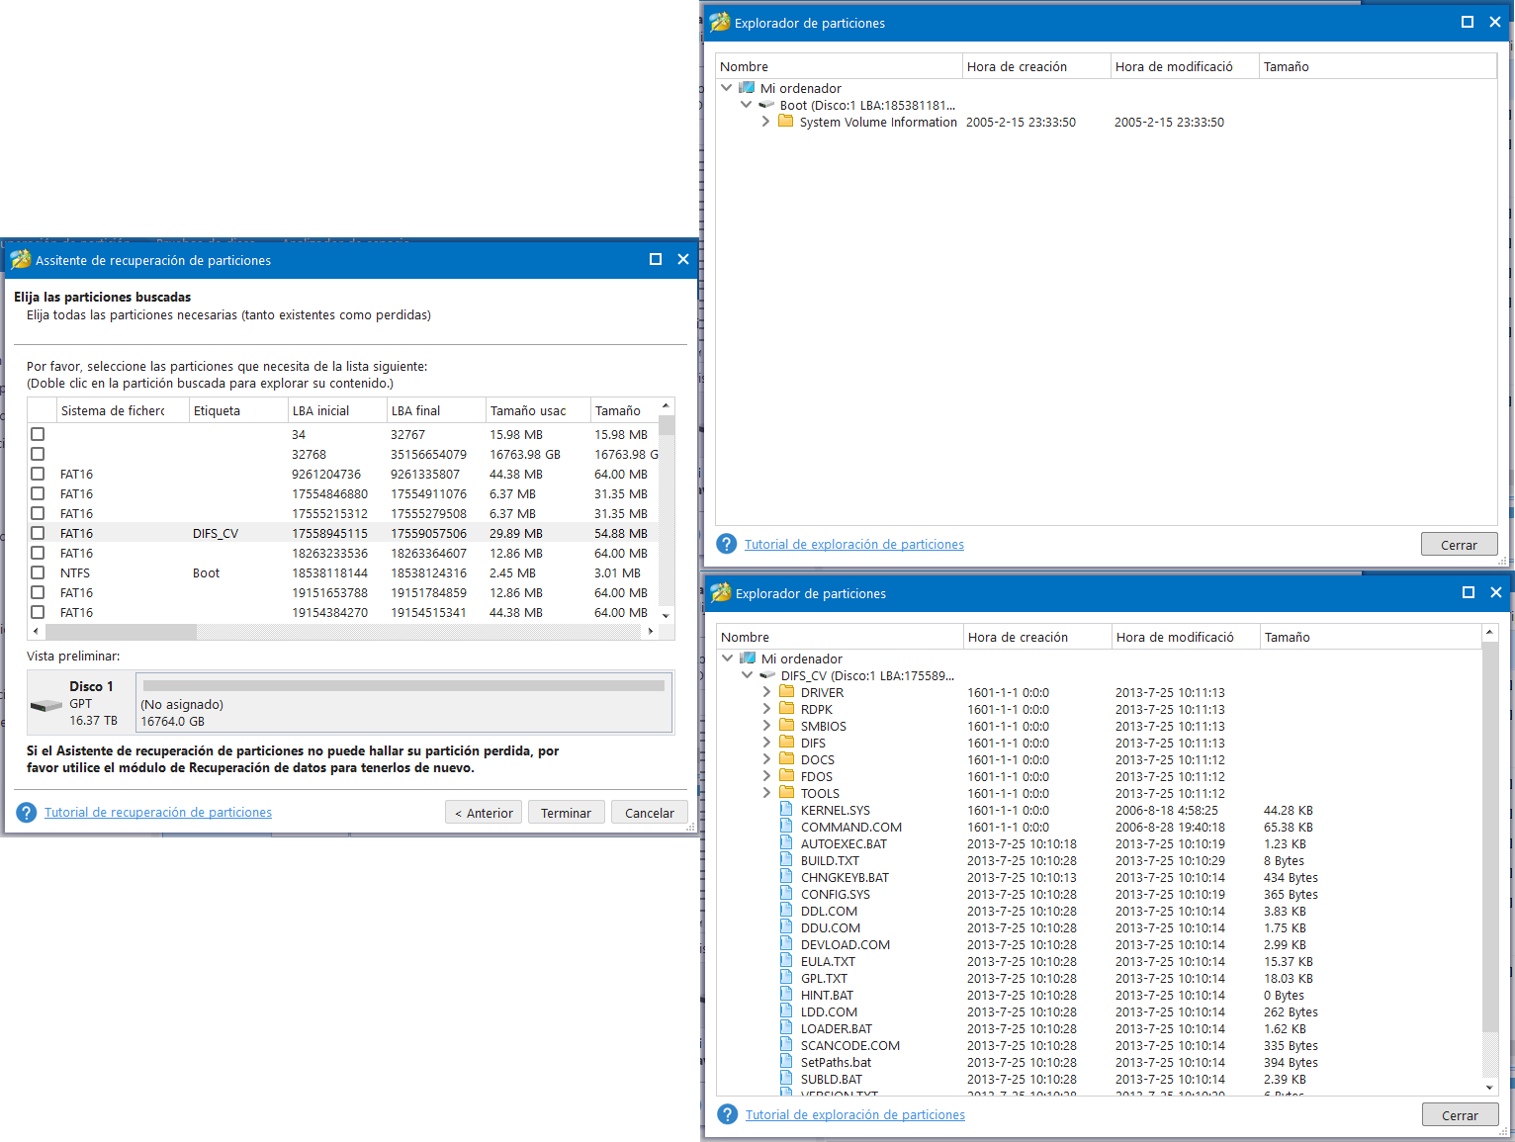Click the KERNEL.SYS file icon
1515x1142 pixels.
[786, 810]
